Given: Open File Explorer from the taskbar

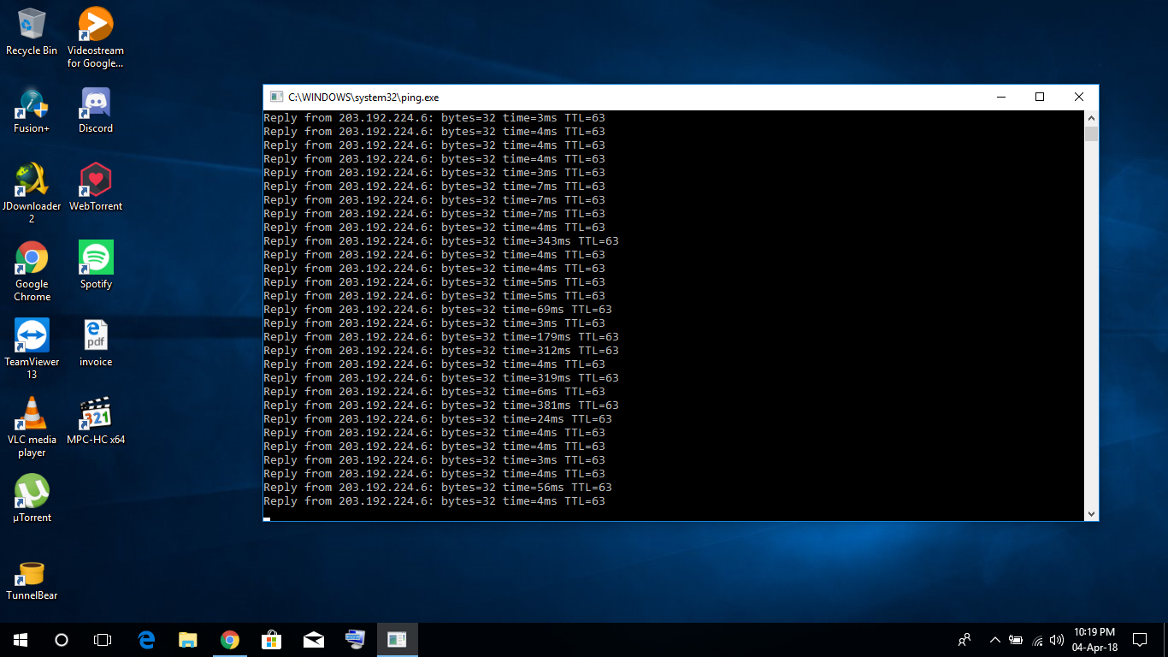Looking at the screenshot, I should point(188,640).
